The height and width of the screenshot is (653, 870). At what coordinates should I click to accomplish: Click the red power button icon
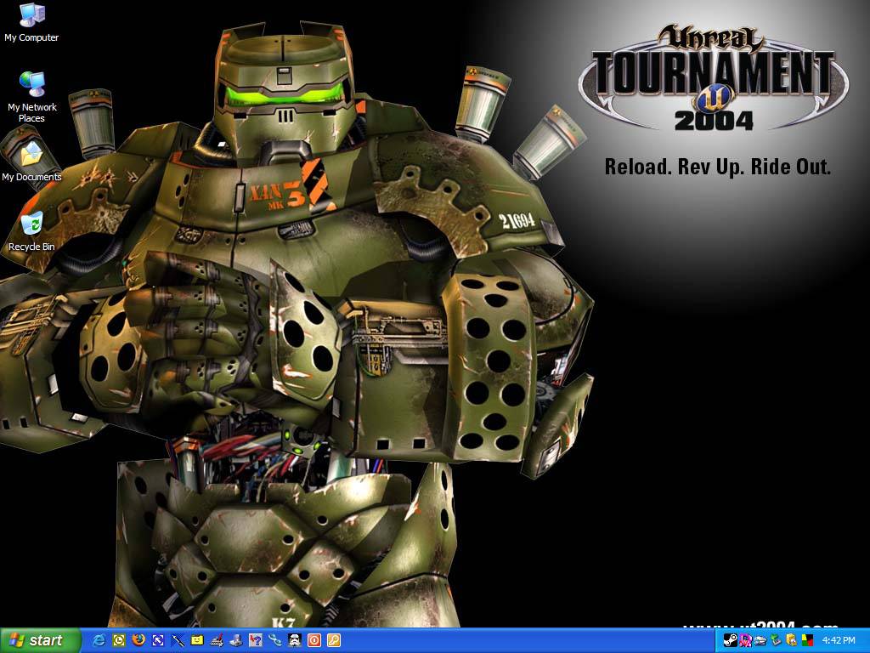click(314, 640)
